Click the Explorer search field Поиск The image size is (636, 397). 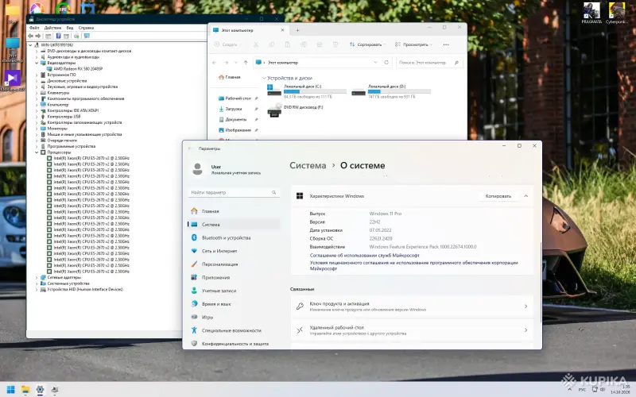(429, 63)
